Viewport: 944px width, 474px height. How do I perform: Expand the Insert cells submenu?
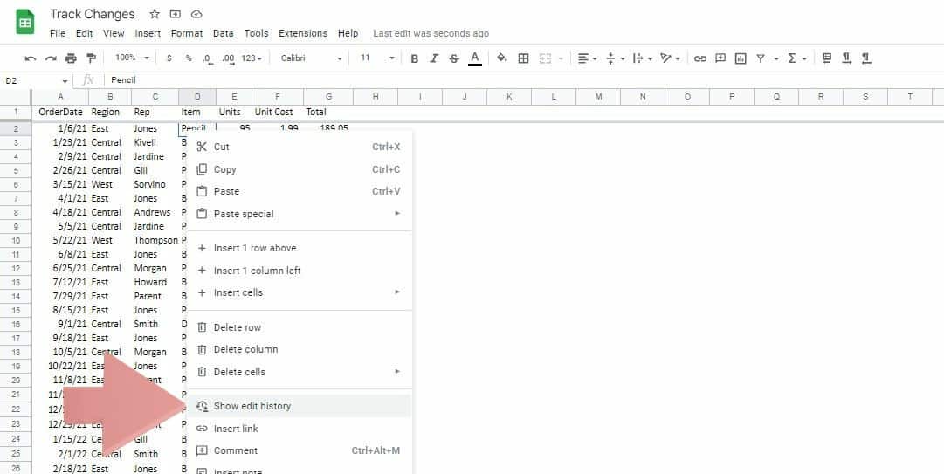click(x=300, y=292)
